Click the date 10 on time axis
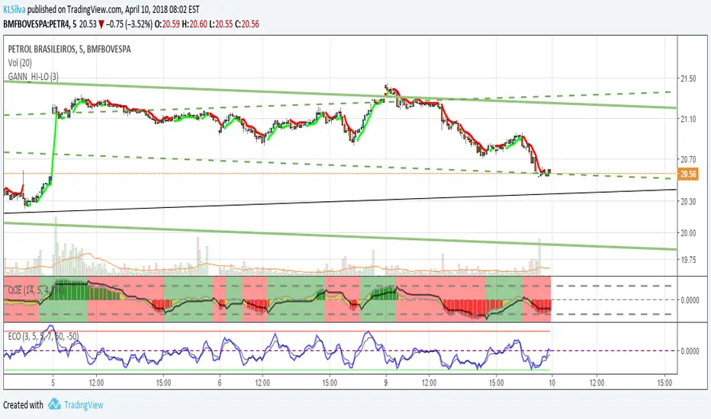Image resolution: width=711 pixels, height=419 pixels. click(x=552, y=382)
